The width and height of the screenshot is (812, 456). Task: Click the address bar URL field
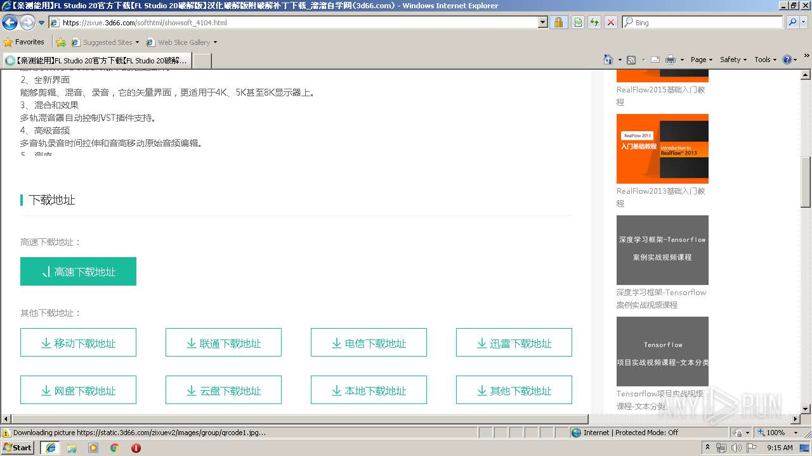293,22
